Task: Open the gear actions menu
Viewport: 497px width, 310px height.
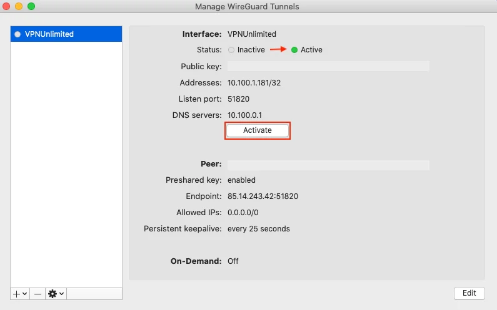Action: click(x=56, y=293)
